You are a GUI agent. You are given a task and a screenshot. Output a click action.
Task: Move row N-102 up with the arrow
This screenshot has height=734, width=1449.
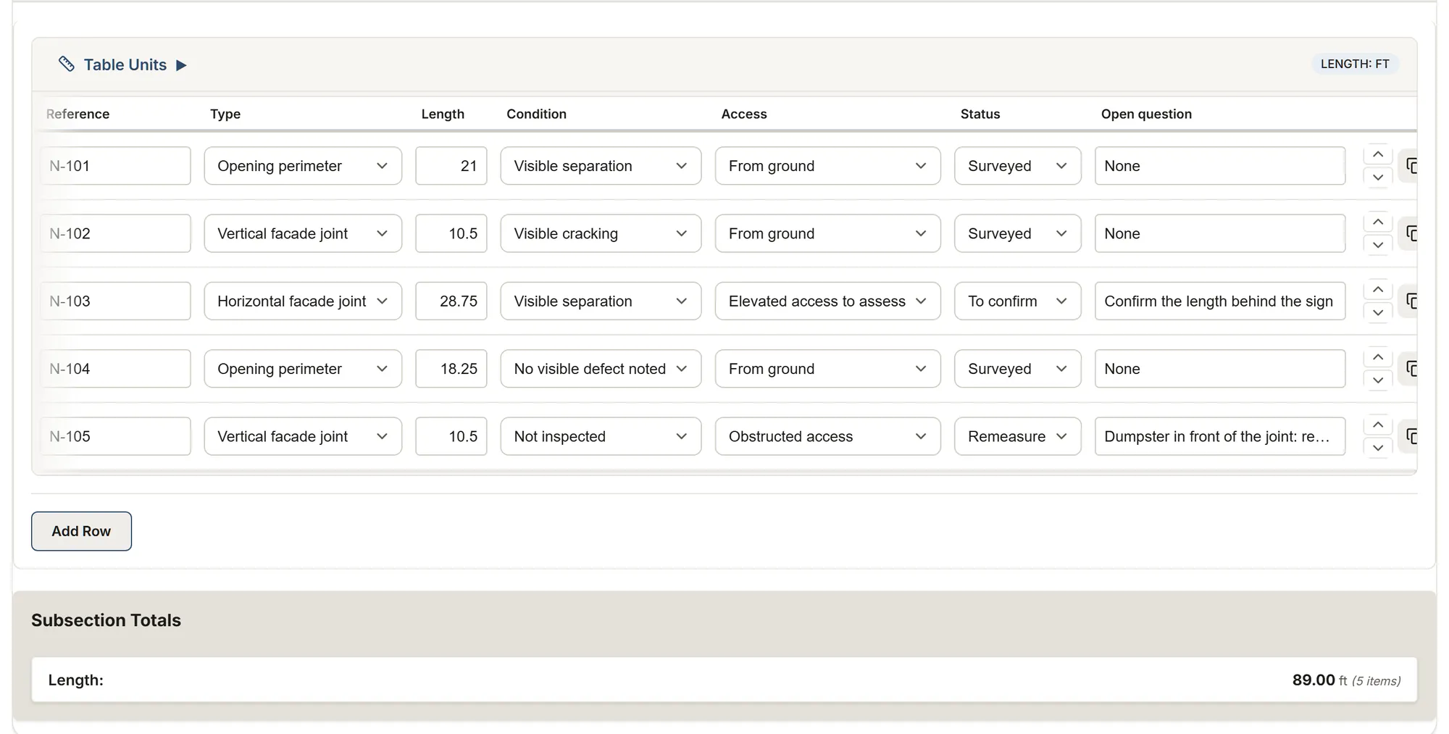click(x=1378, y=222)
